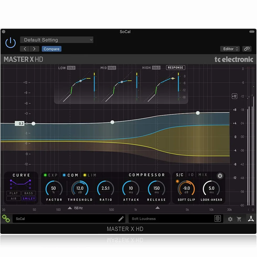Screen dimensions: 257x257
Task: Select the SMILEY curve option
Action: click(x=29, y=199)
